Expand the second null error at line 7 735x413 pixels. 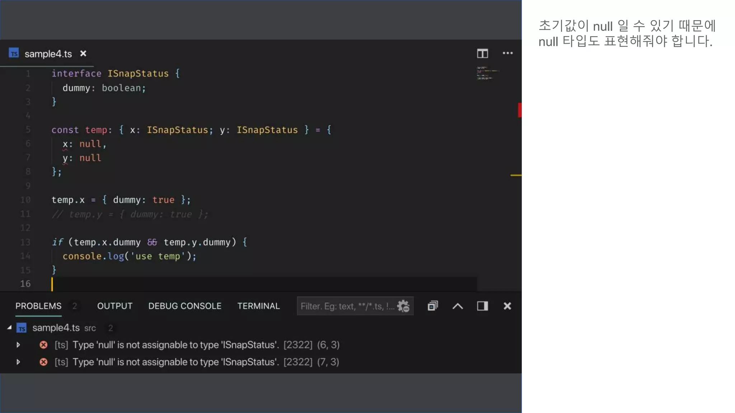18,362
